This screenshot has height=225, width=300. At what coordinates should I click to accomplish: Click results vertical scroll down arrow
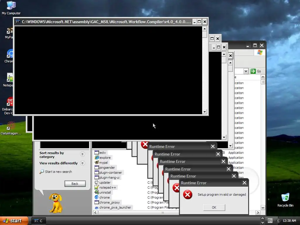point(263,208)
